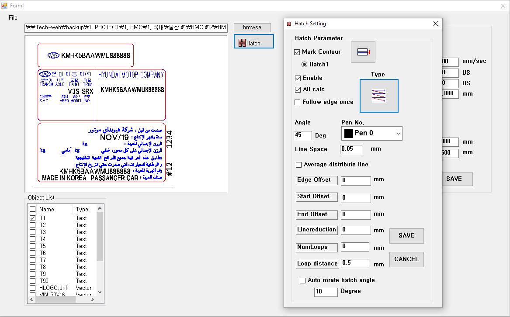Click the black Pen 0 color swatch
This screenshot has width=510, height=317.
click(348, 134)
